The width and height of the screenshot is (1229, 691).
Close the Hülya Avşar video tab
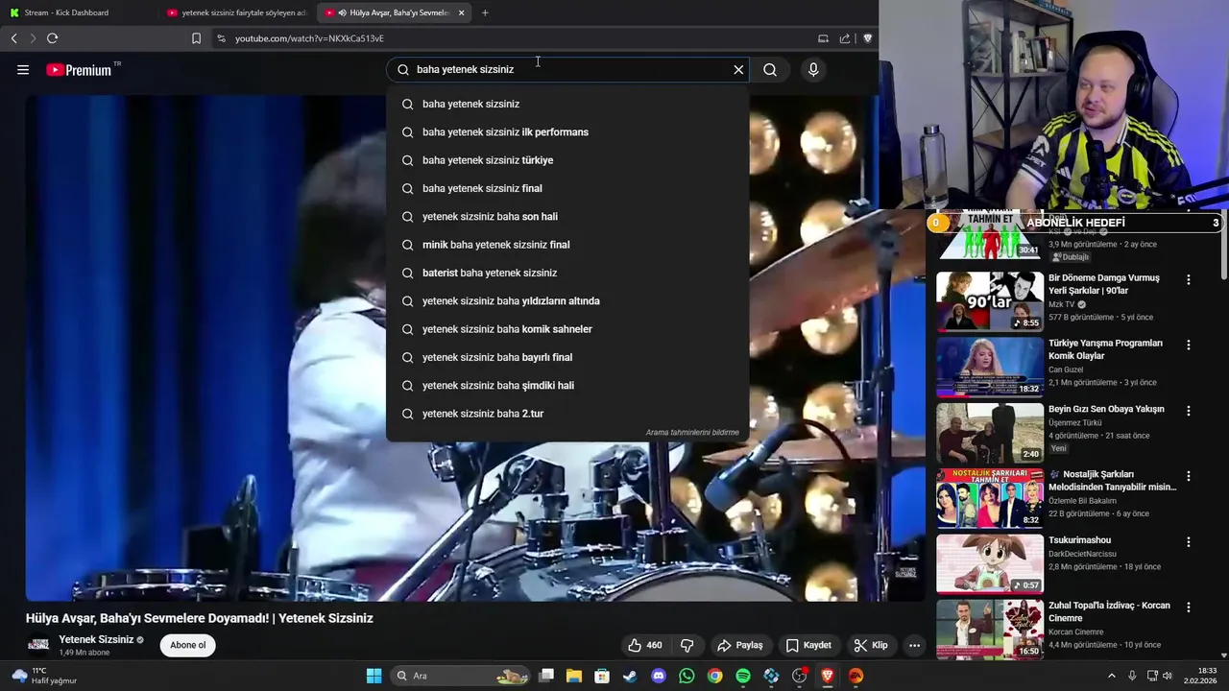462,12
